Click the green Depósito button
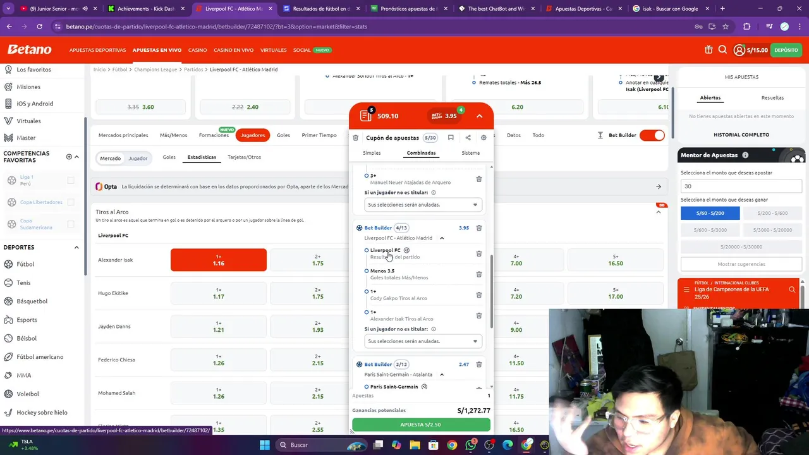 pyautogui.click(x=786, y=50)
